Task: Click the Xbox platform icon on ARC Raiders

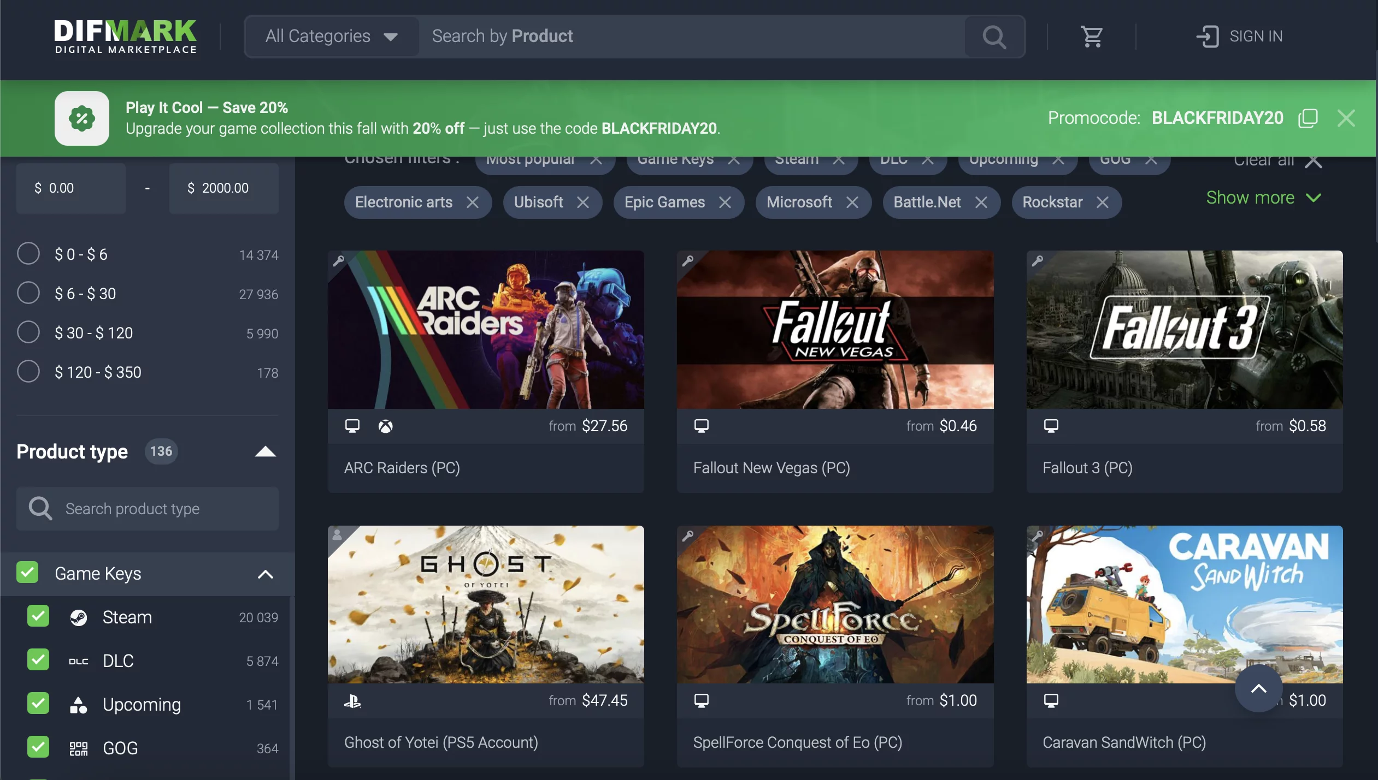Action: [x=385, y=426]
